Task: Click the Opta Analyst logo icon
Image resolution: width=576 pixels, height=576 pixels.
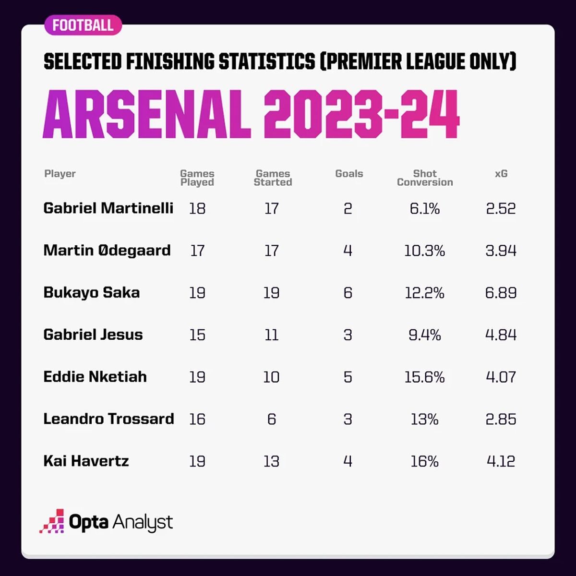Action: click(52, 521)
